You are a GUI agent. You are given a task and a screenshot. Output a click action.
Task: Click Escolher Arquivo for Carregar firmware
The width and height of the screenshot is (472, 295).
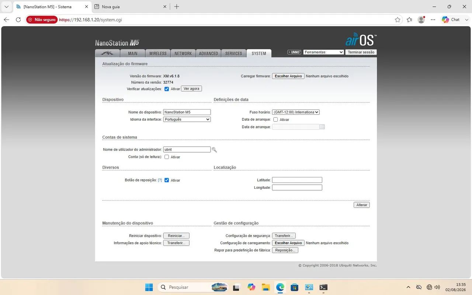click(x=288, y=76)
